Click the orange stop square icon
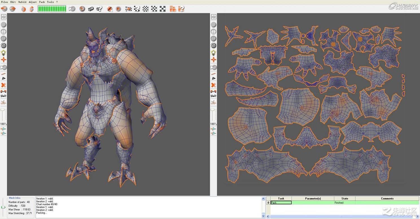This screenshot has height=219, width=420. point(119,9)
